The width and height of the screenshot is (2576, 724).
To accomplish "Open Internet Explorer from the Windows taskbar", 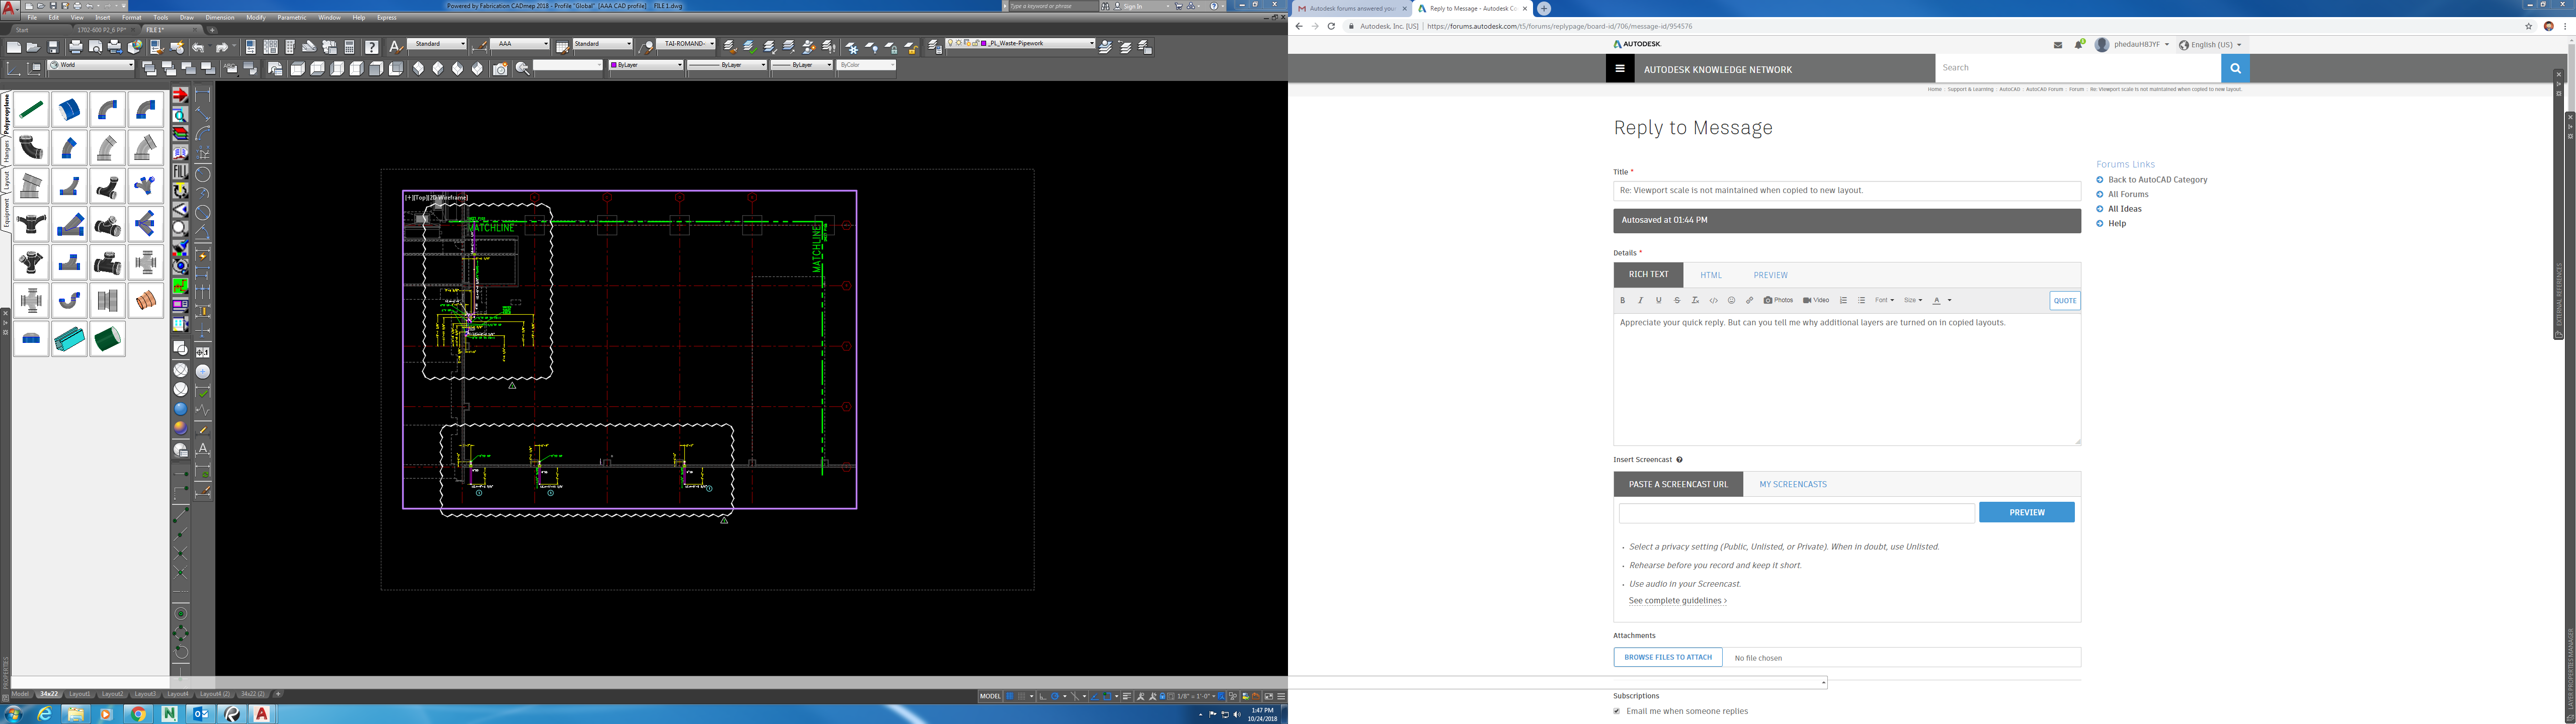I will (x=44, y=714).
